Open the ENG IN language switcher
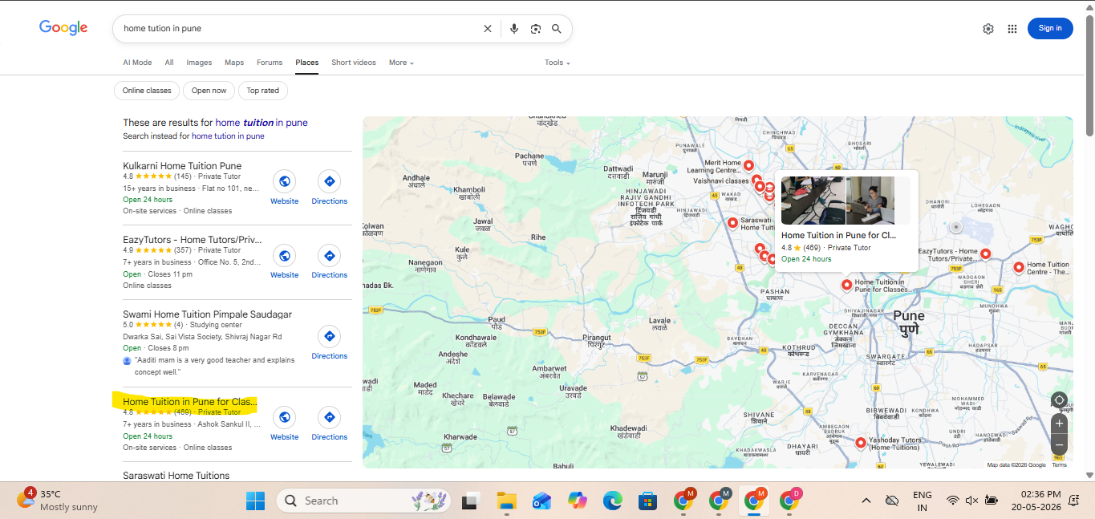 (x=923, y=501)
